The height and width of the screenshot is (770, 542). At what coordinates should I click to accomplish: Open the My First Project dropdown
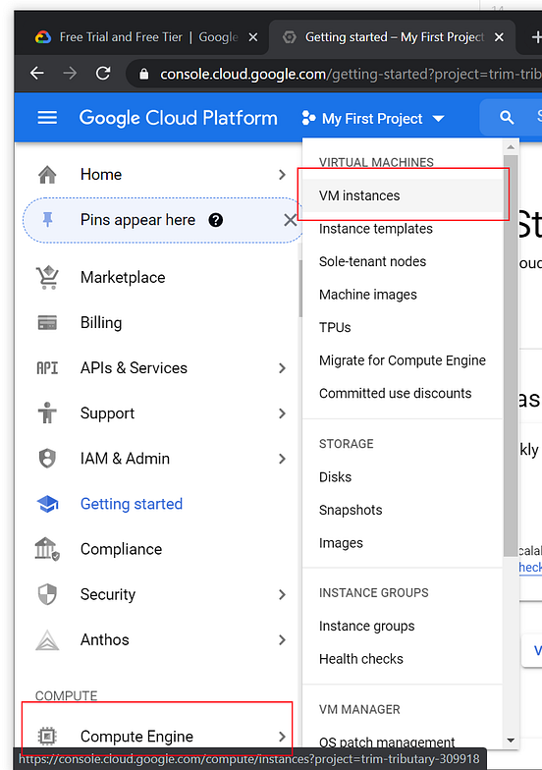(373, 118)
